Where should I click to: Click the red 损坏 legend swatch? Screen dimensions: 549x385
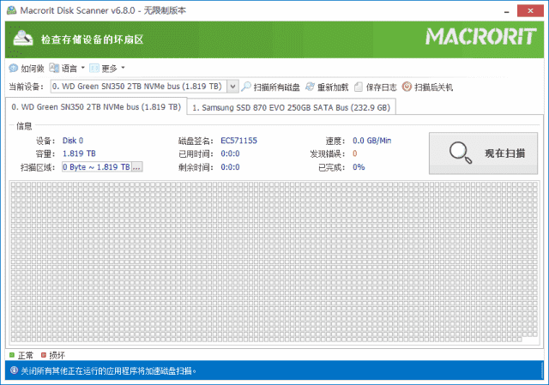click(x=44, y=355)
